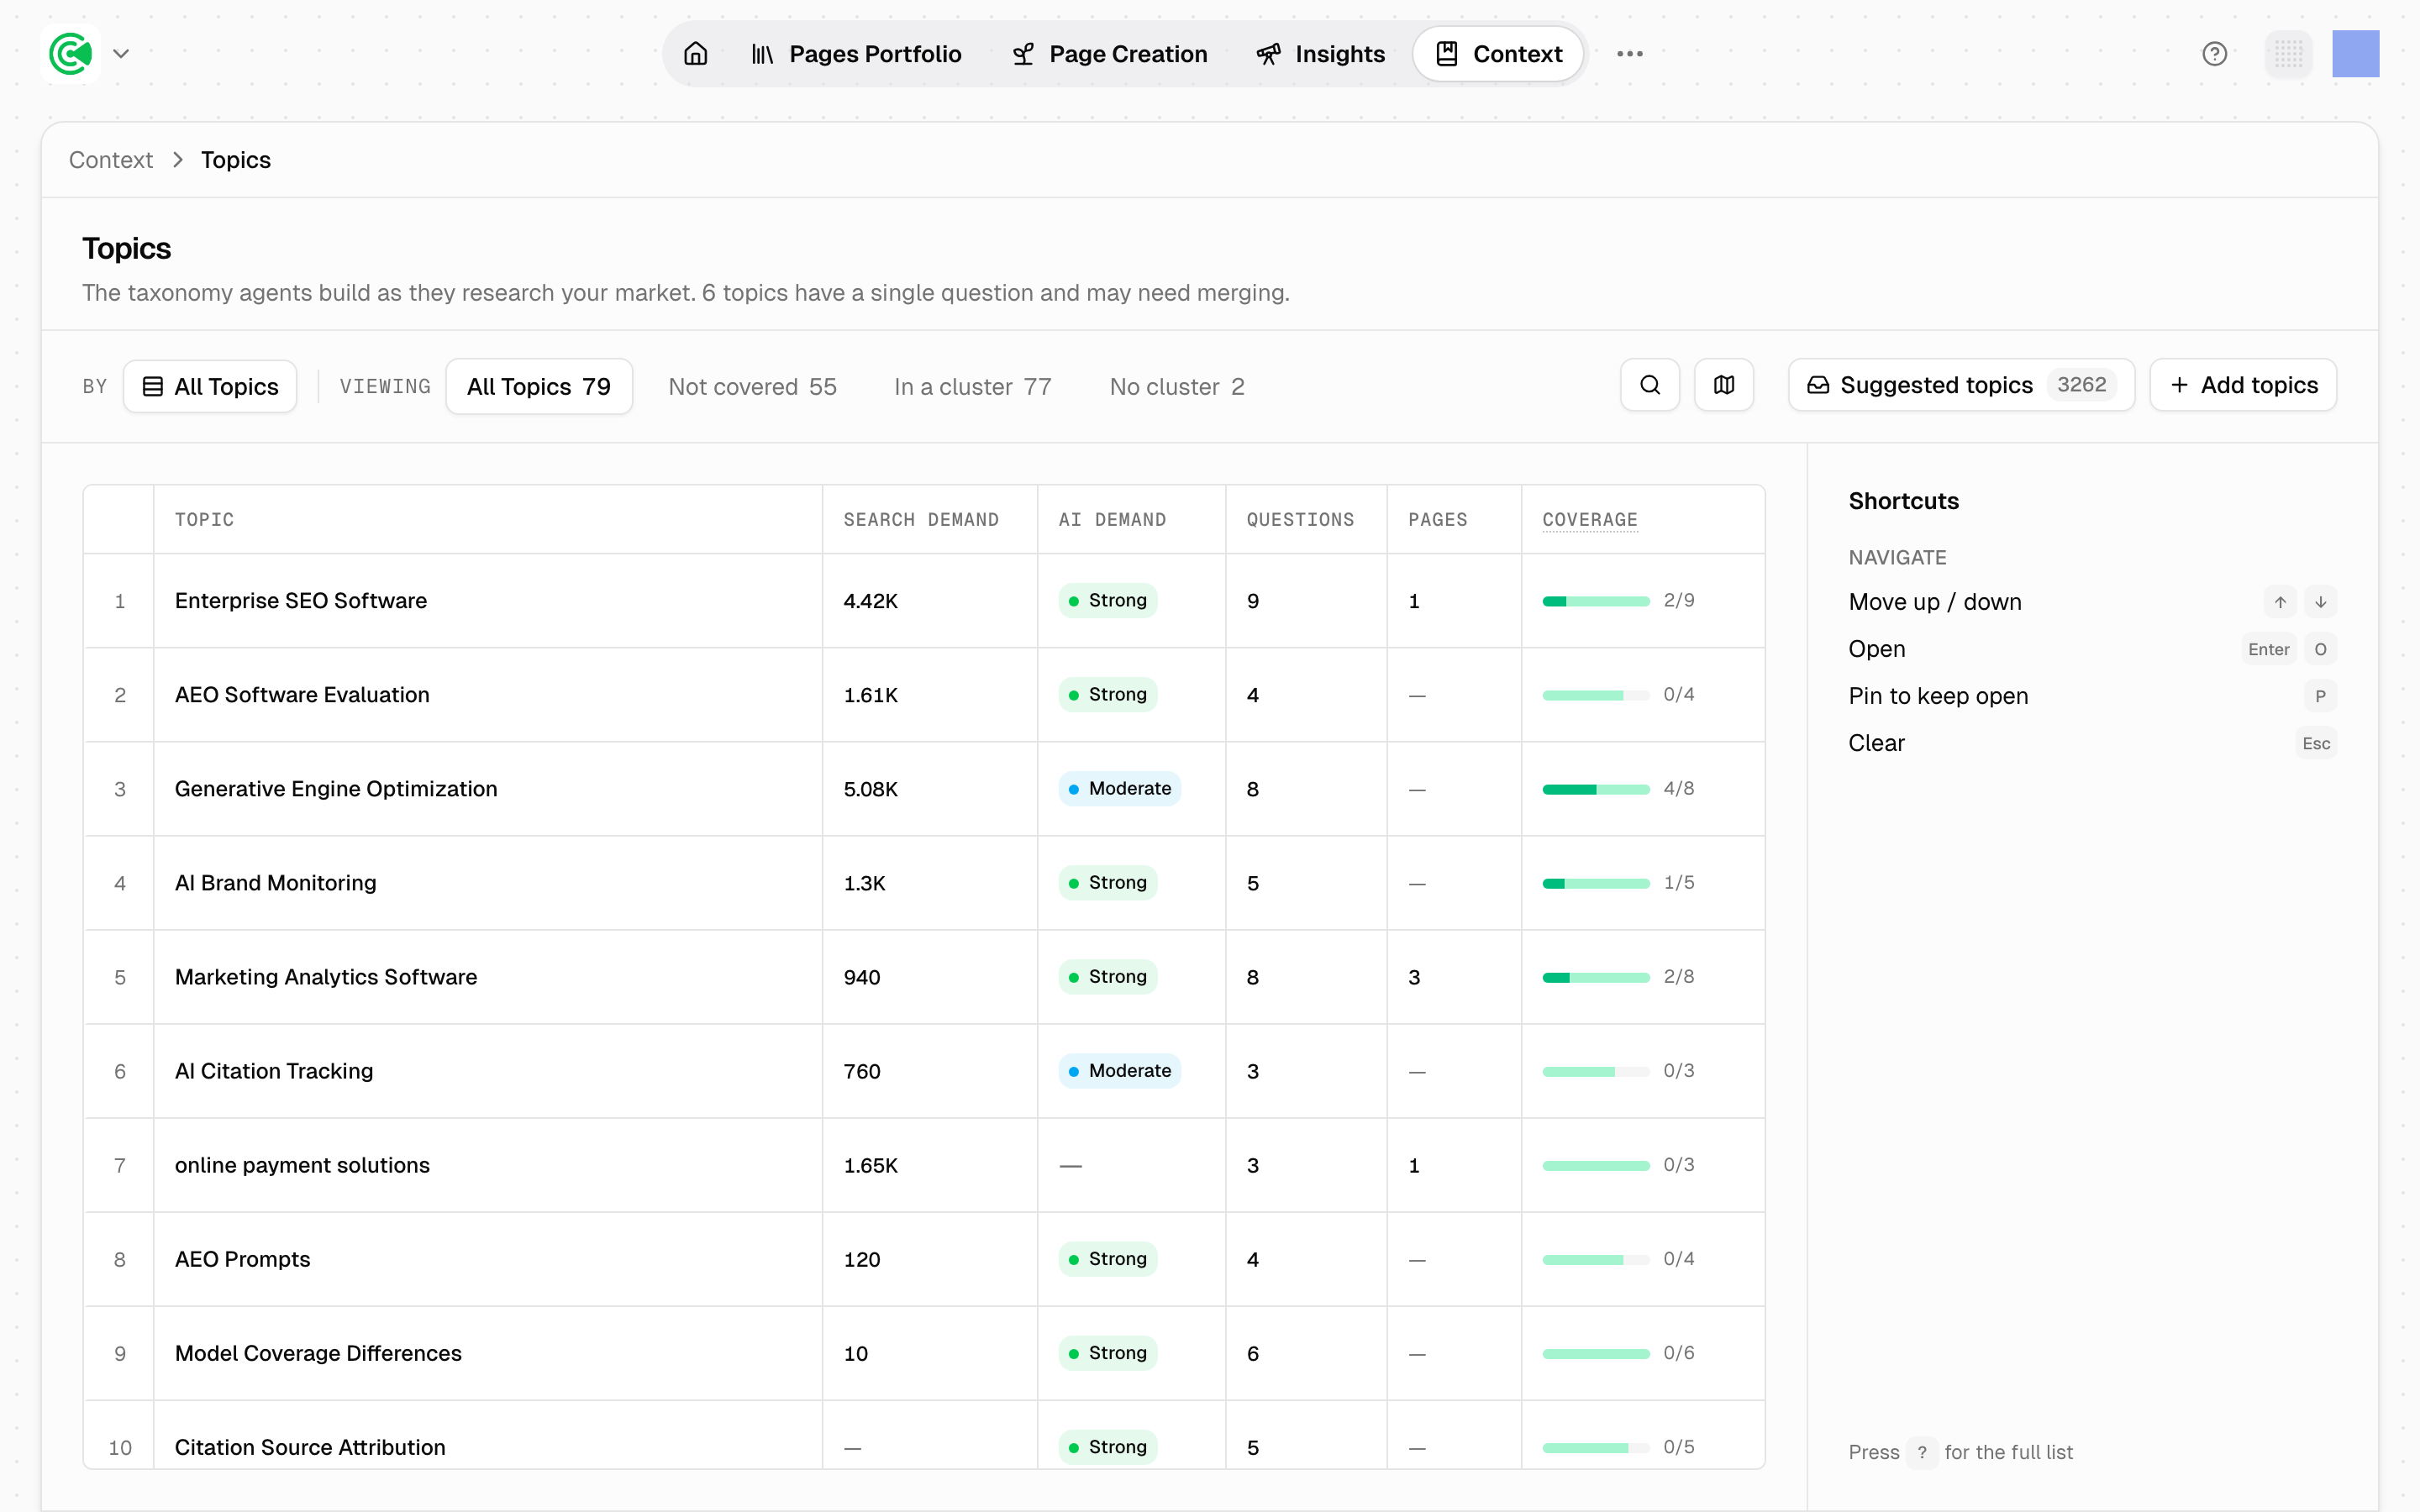Click the 5.08K search demand value
The width and height of the screenshot is (2420, 1512).
pyautogui.click(x=870, y=789)
